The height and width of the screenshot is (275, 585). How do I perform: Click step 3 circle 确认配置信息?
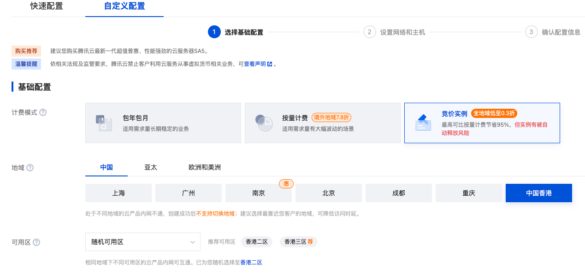coord(532,32)
